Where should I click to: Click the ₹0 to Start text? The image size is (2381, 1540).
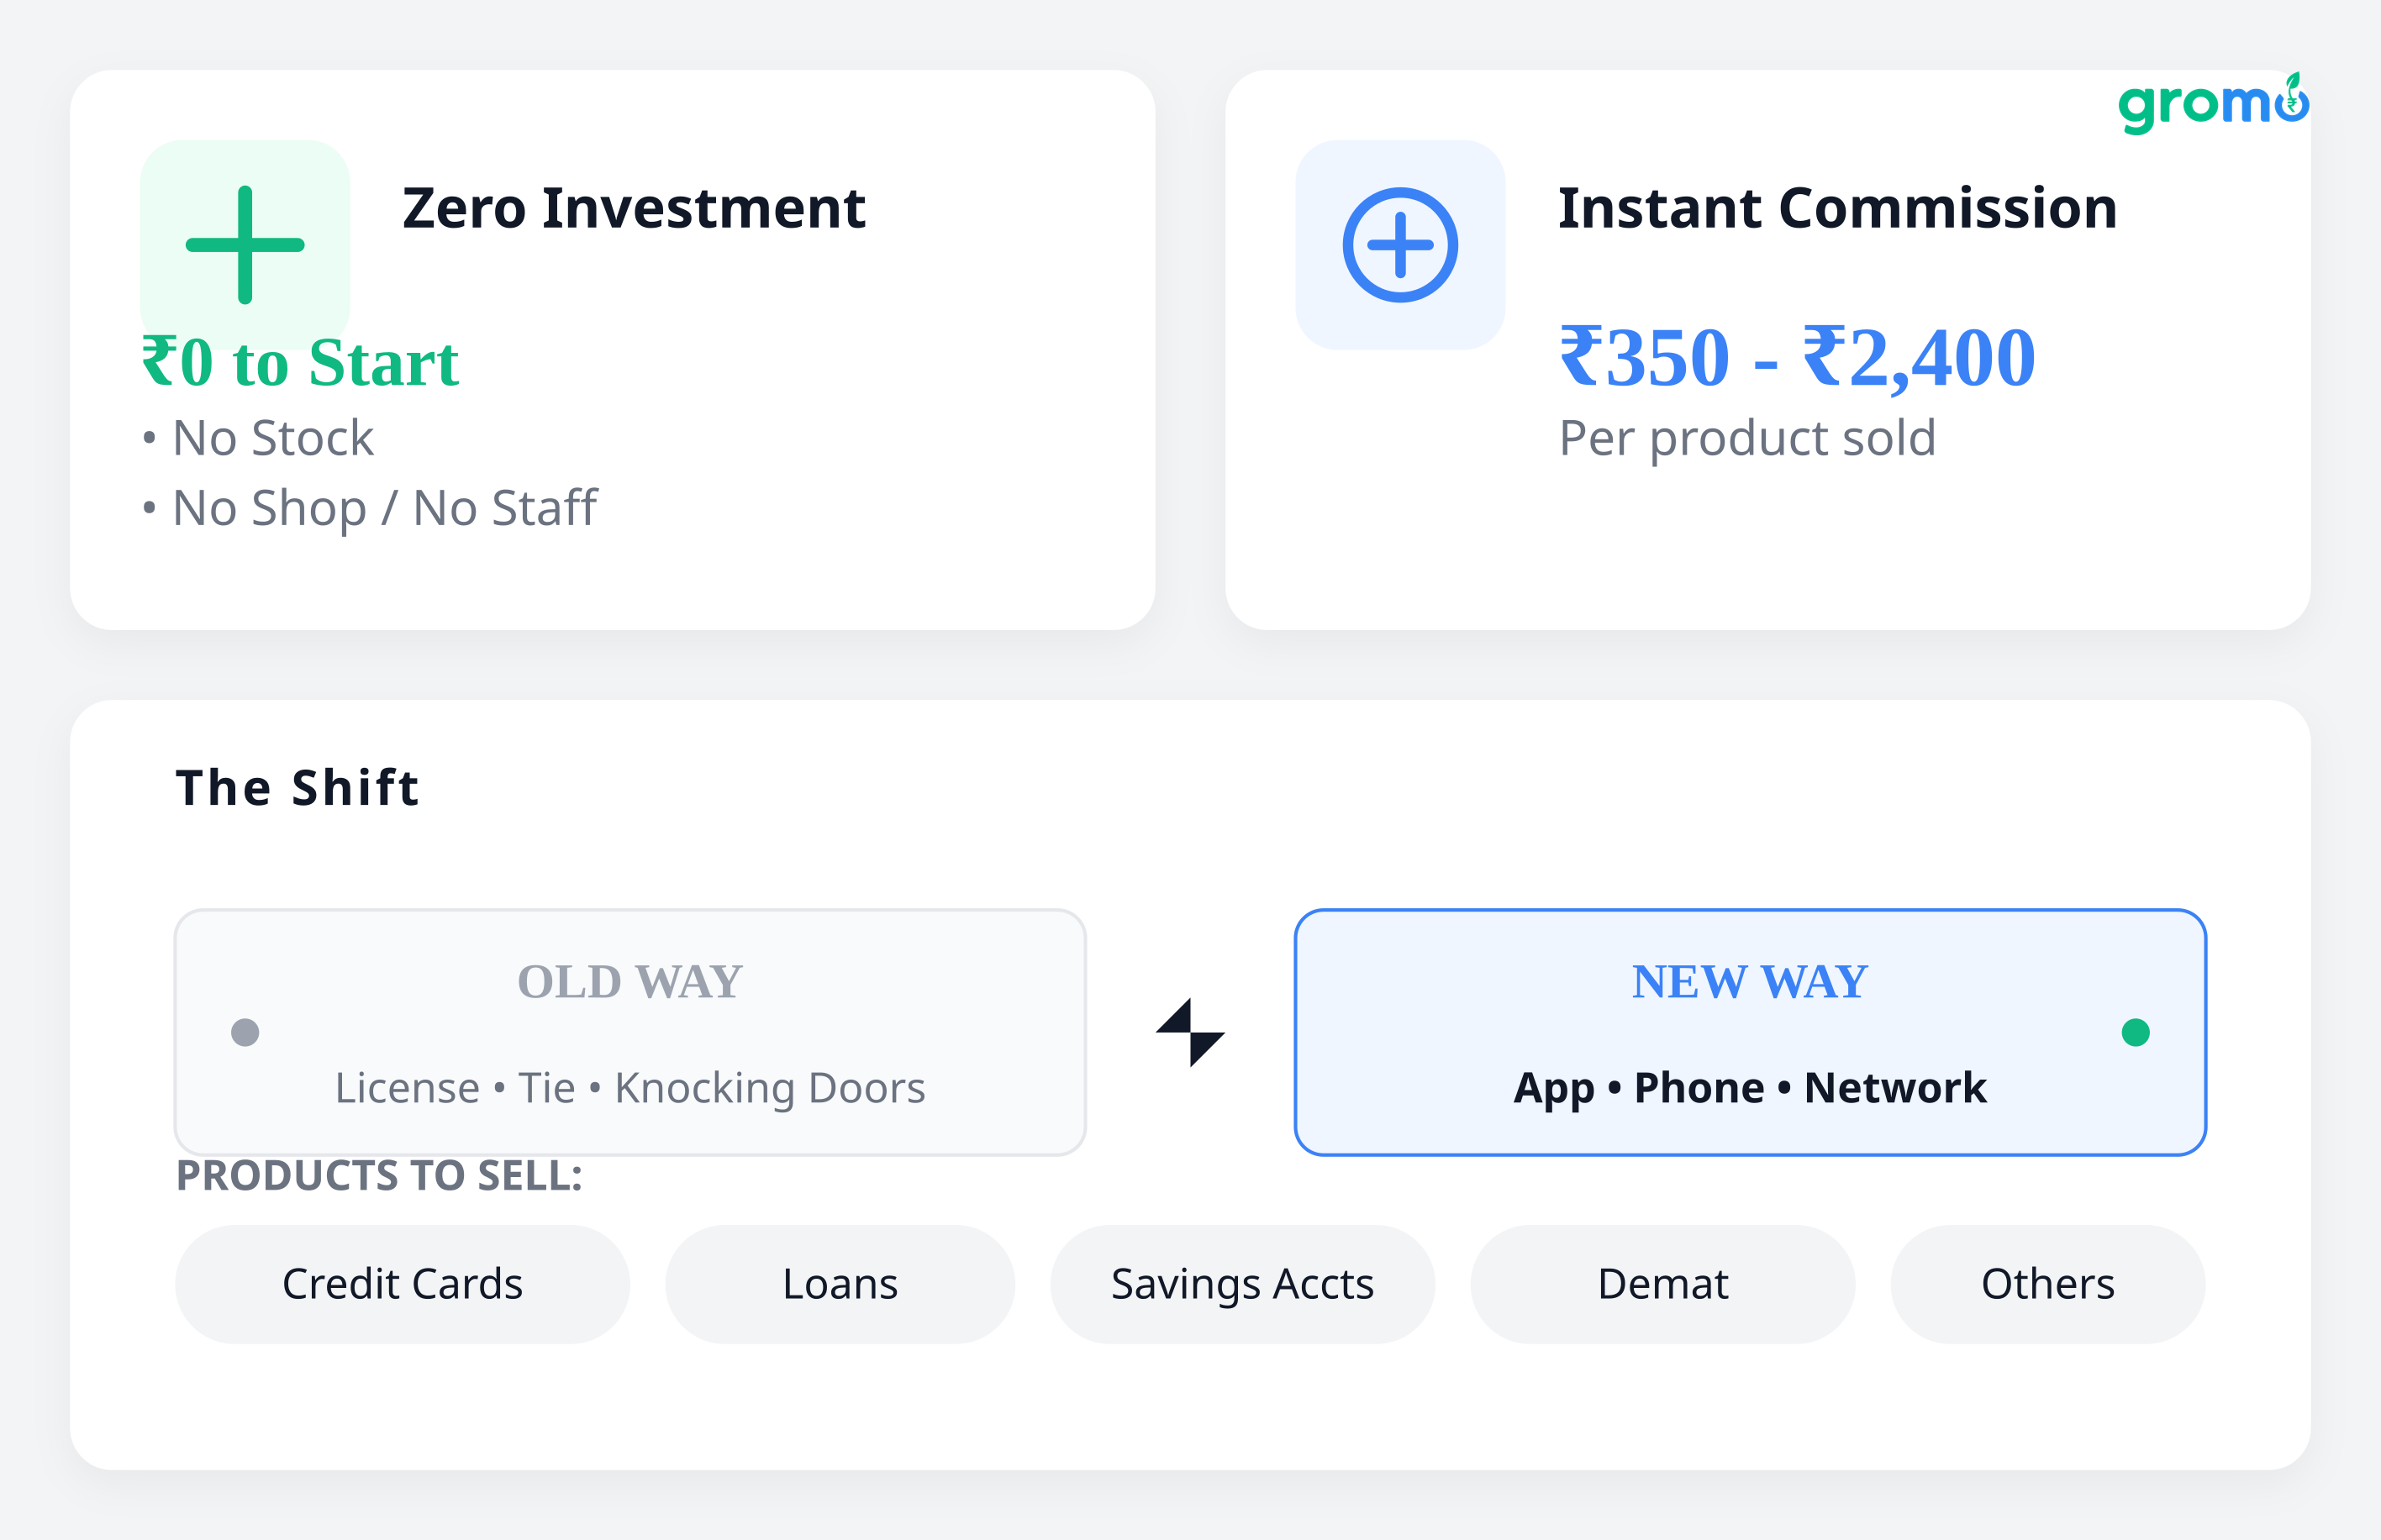[300, 362]
